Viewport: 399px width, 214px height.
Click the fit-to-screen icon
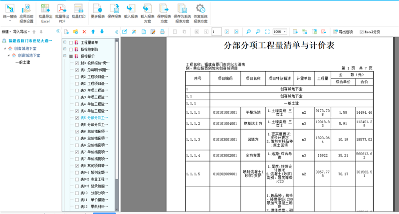coord(267,32)
